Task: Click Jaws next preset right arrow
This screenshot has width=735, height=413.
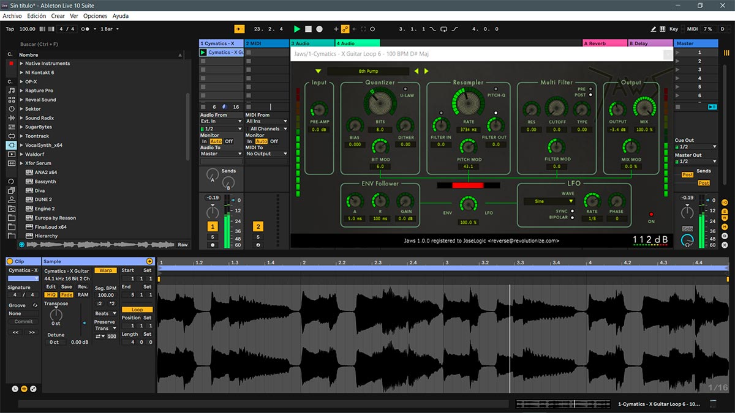Action: 426,71
